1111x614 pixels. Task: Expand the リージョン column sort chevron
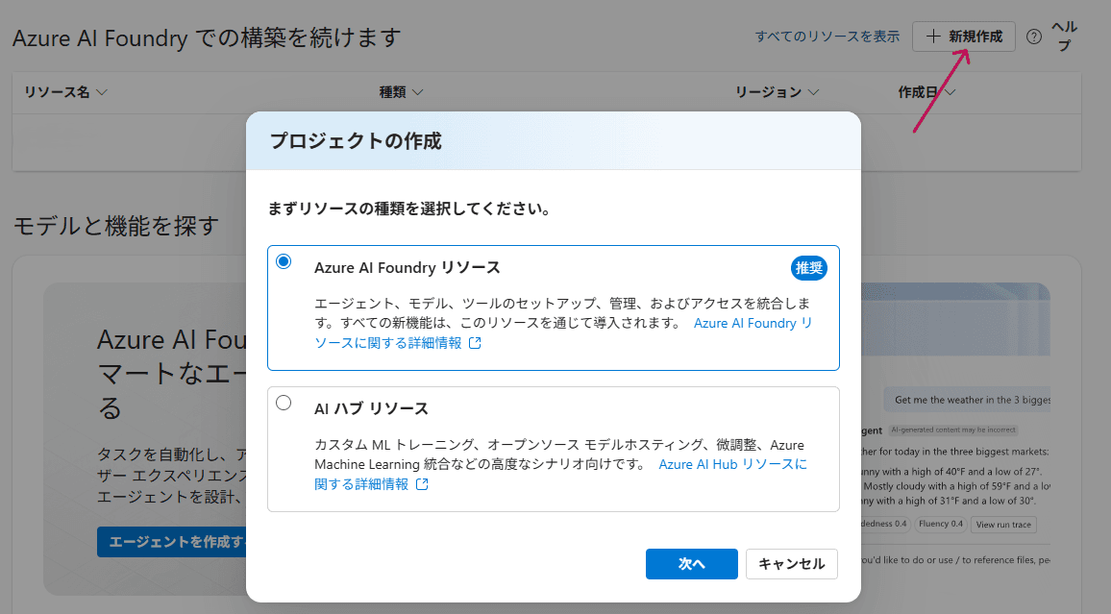coord(813,92)
